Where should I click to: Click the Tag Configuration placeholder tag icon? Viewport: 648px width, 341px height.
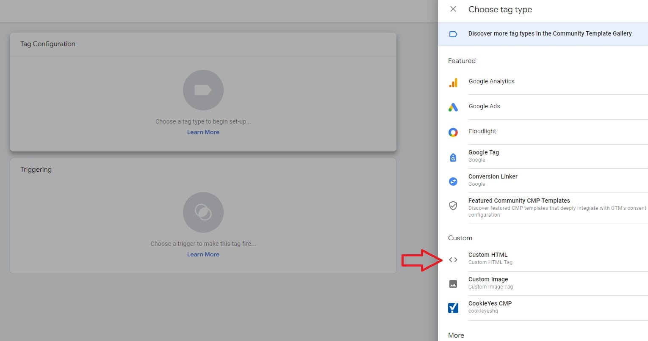pos(203,90)
